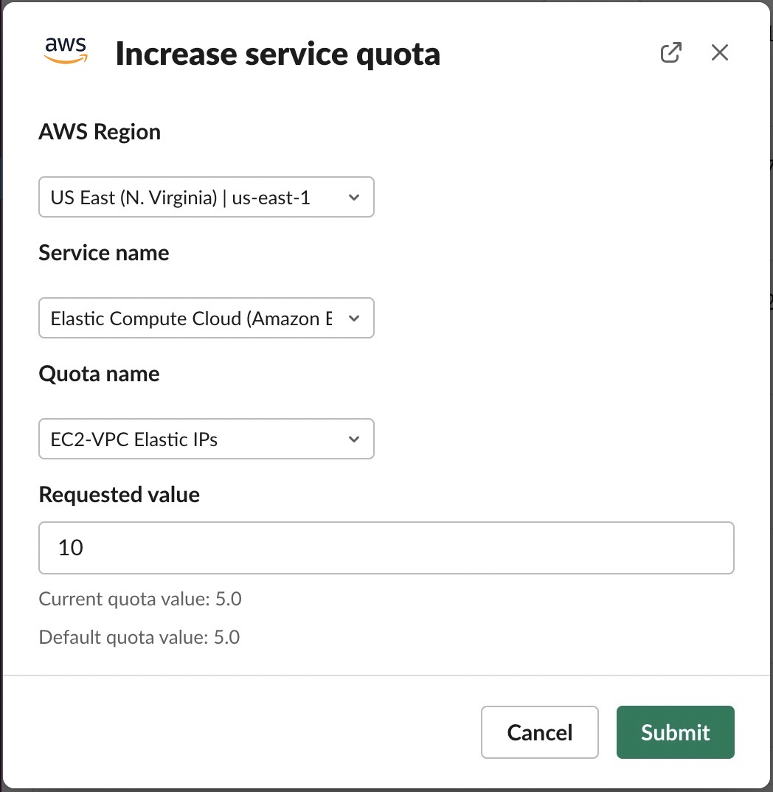Click the Service name dropdown arrow
773x792 pixels.
click(353, 318)
